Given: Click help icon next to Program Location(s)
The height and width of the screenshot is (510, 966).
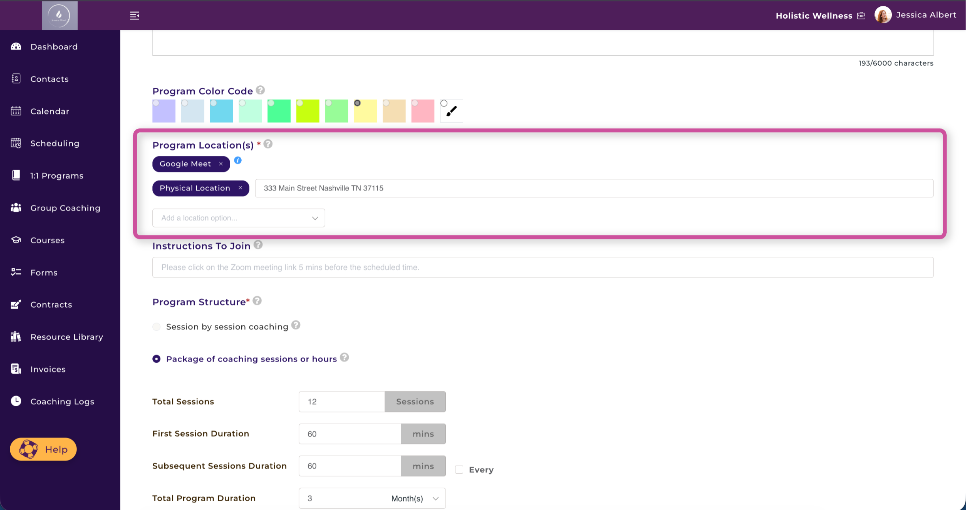Looking at the screenshot, I should tap(268, 144).
